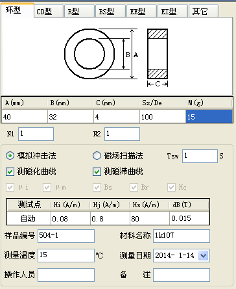The width and height of the screenshot is (236, 289).
Task: Select the 其它 tab
Action: tap(204, 11)
